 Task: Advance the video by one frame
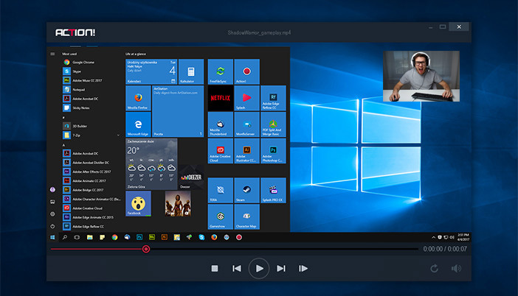point(303,269)
